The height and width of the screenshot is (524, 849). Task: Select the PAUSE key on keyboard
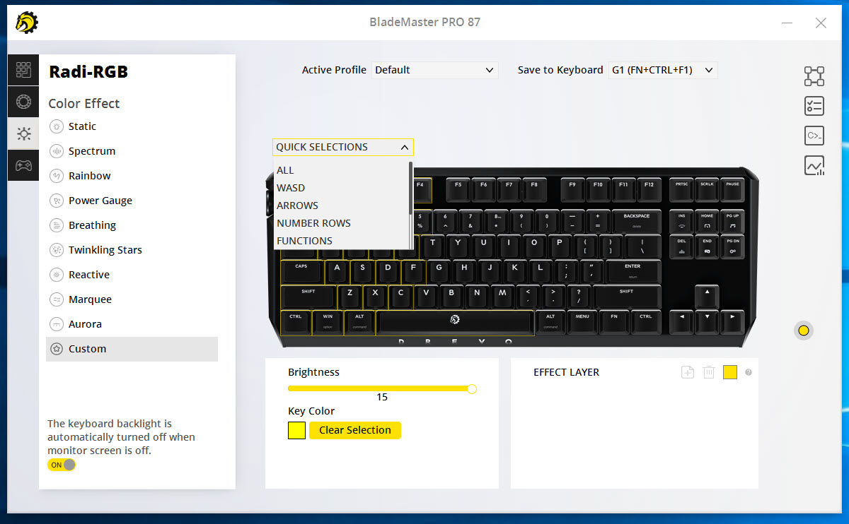pos(732,189)
